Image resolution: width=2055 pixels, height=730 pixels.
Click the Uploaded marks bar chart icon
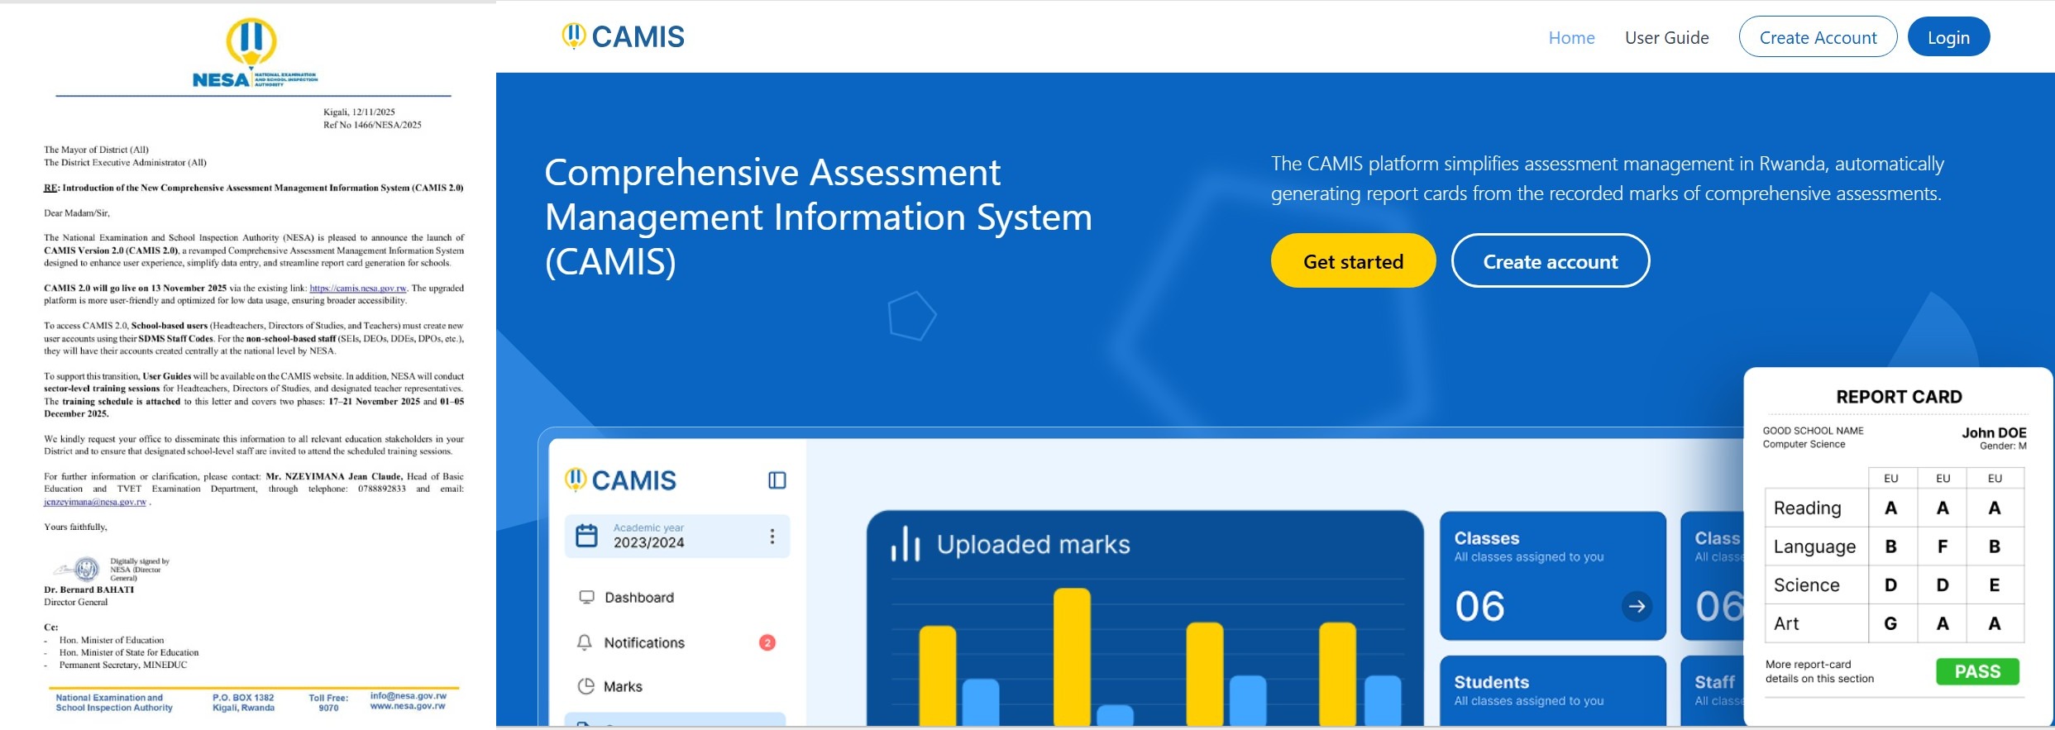(906, 544)
